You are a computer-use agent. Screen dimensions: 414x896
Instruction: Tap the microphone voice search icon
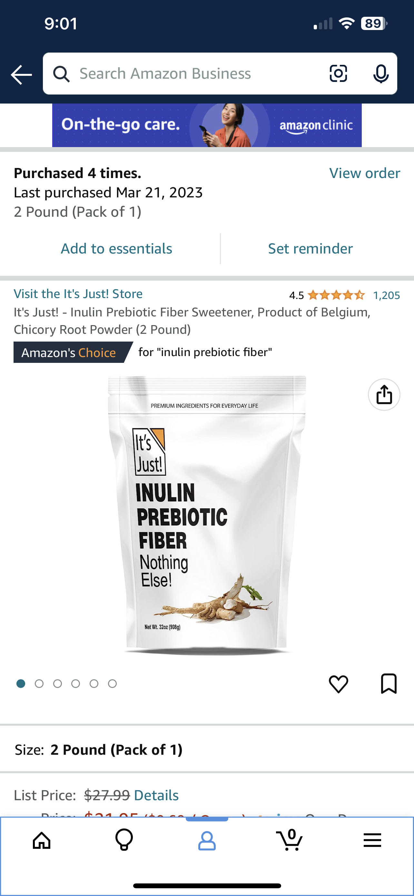pos(381,74)
